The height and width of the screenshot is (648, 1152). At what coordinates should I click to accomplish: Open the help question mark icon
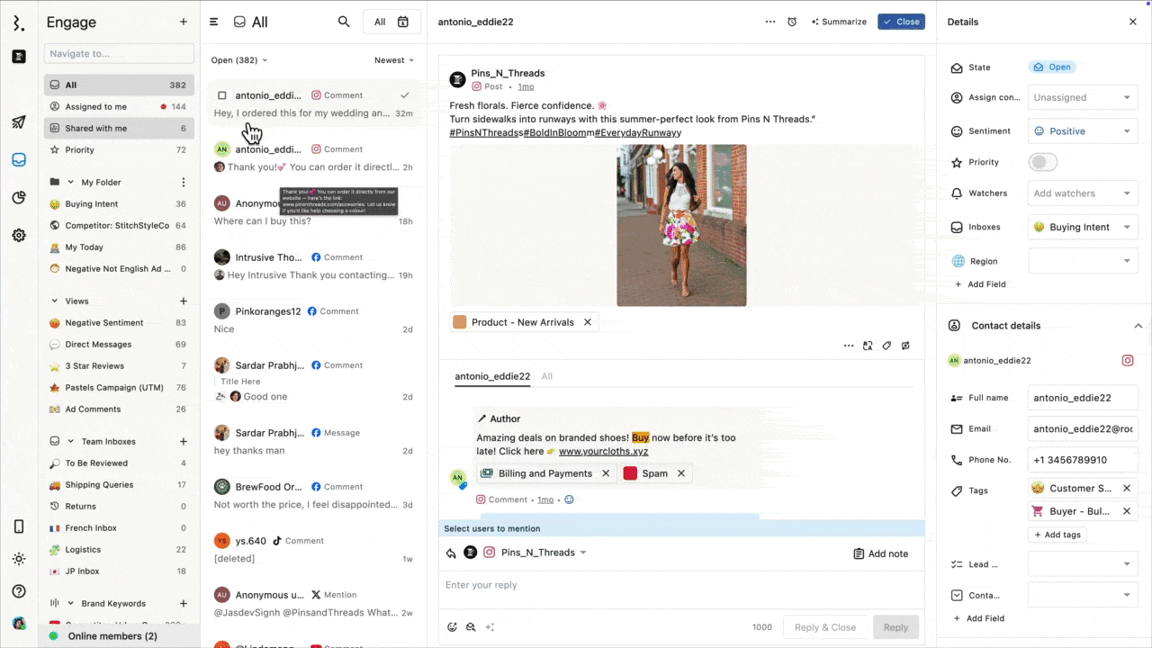click(19, 591)
